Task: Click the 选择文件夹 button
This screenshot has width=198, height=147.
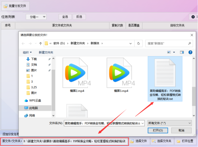Action: point(162,141)
